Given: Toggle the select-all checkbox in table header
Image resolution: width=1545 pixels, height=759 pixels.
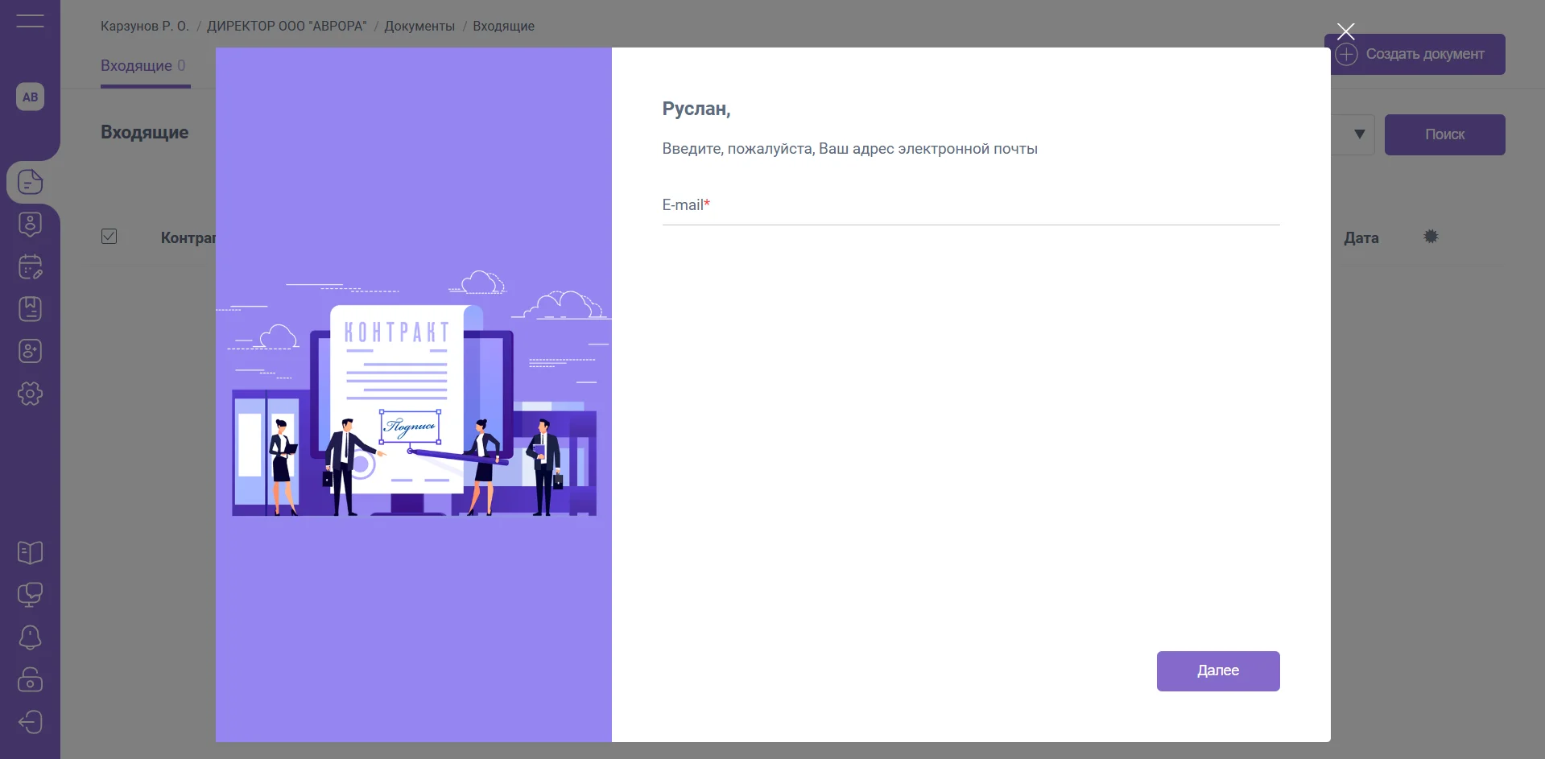Looking at the screenshot, I should point(109,237).
